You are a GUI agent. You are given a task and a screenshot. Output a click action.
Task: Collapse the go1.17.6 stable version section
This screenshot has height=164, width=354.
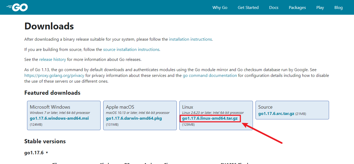pyautogui.click(x=36, y=152)
